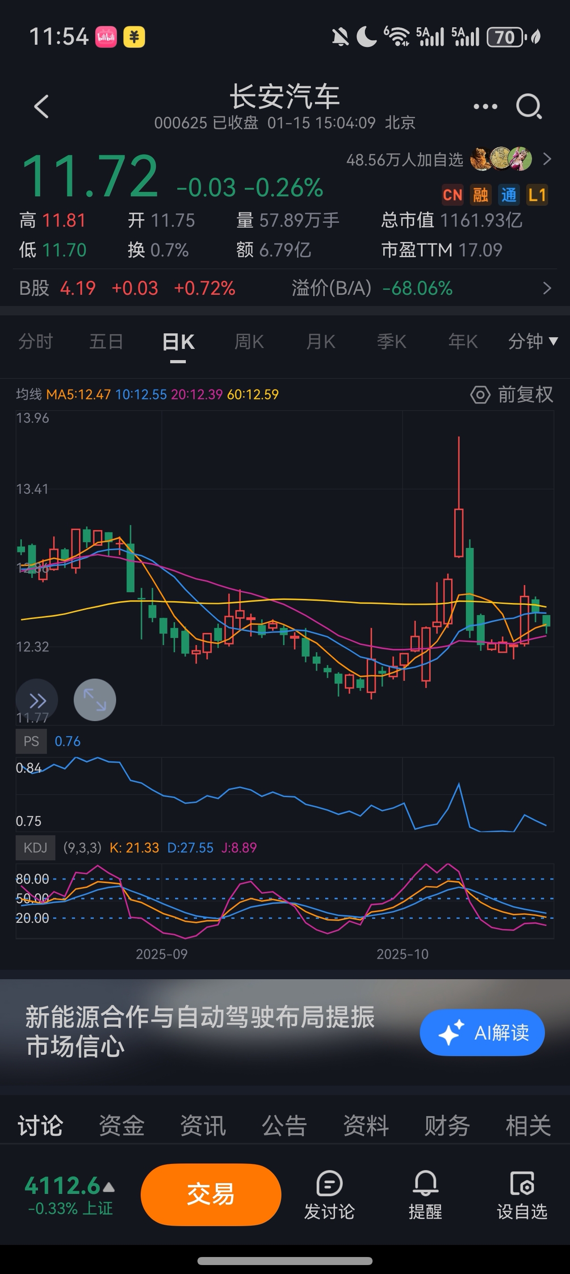Tap the L1 quote level badge

(537, 194)
